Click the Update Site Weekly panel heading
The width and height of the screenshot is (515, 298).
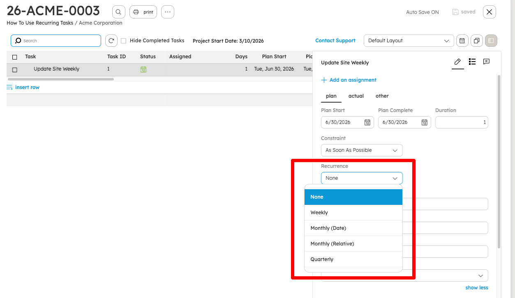click(x=345, y=63)
